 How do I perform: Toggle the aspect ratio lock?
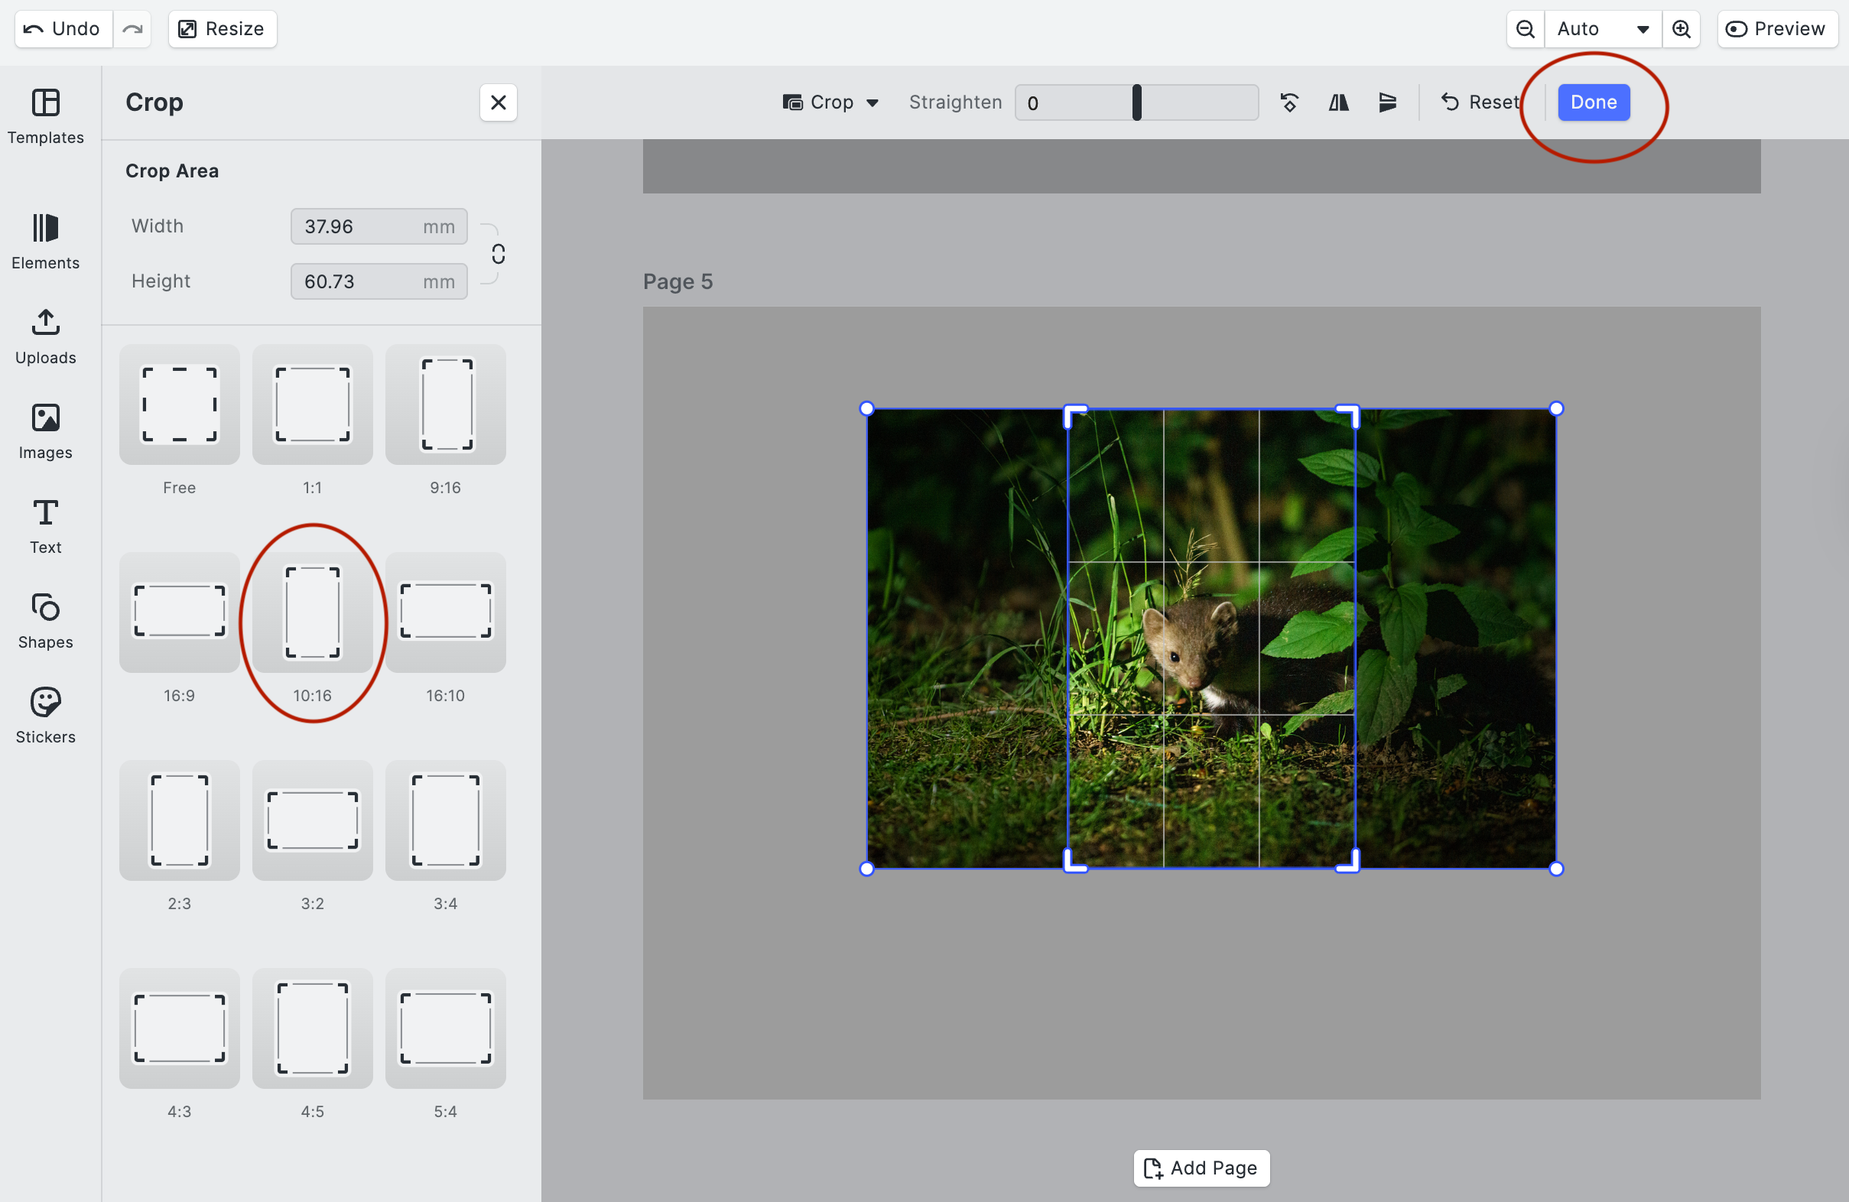[498, 253]
